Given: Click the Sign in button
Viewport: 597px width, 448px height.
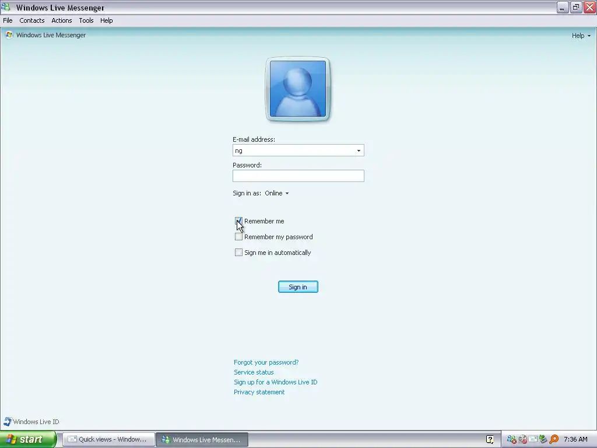Looking at the screenshot, I should (x=298, y=287).
